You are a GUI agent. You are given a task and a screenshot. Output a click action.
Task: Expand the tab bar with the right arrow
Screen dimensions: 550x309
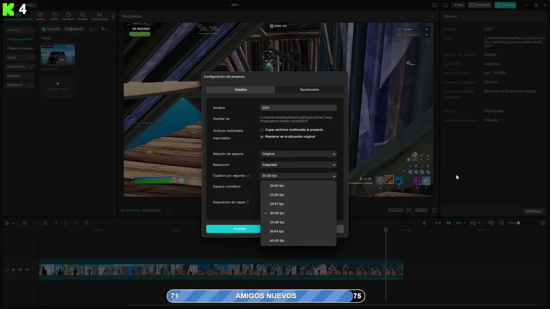(113, 16)
